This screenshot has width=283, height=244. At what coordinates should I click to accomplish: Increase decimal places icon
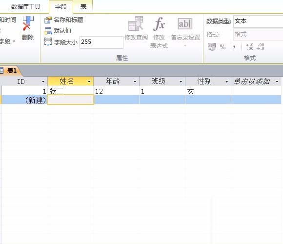pos(250,47)
